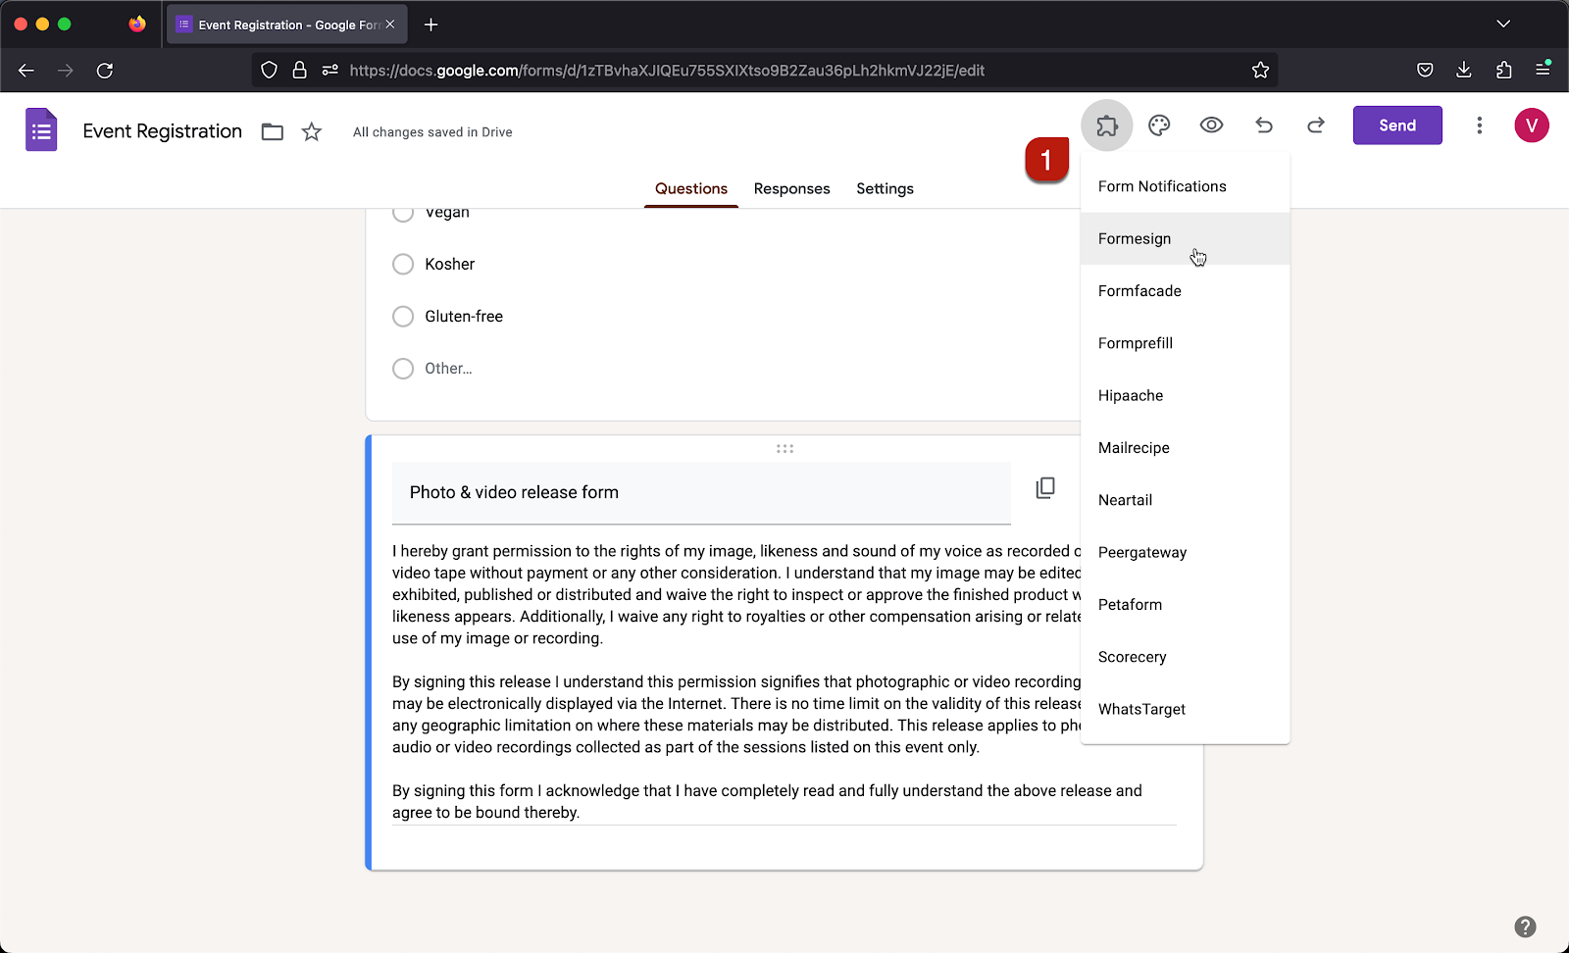This screenshot has width=1569, height=953.
Task: Switch to the Responses tab
Action: pyautogui.click(x=791, y=188)
